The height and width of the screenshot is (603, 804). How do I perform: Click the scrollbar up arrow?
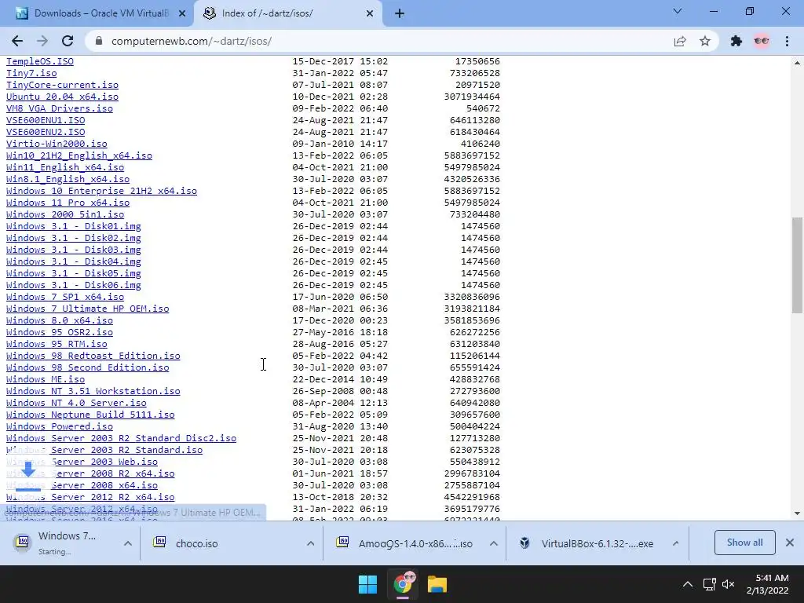click(797, 63)
